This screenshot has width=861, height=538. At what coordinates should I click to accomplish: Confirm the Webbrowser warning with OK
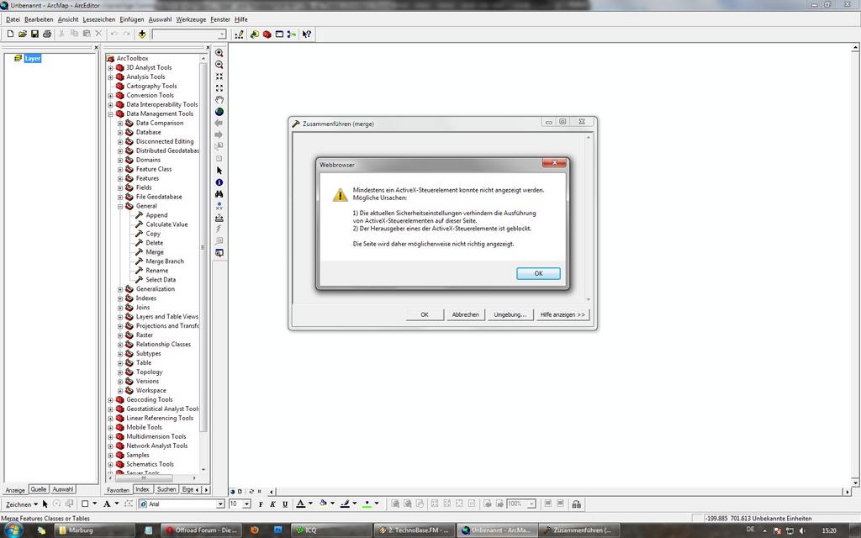coord(538,273)
